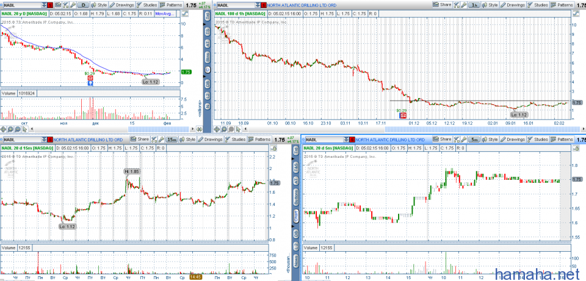This screenshot has width=586, height=281.
Task: Open Drawings menu on the 5m chart
Action: (512, 140)
